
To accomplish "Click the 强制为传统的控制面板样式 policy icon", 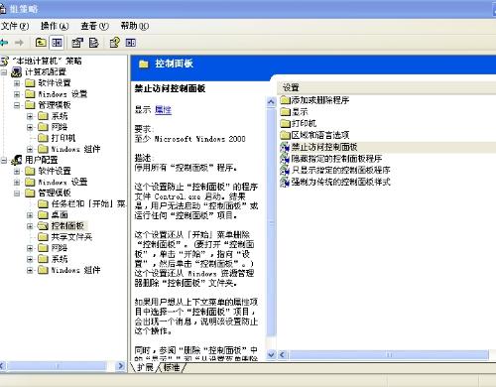I will pos(285,182).
